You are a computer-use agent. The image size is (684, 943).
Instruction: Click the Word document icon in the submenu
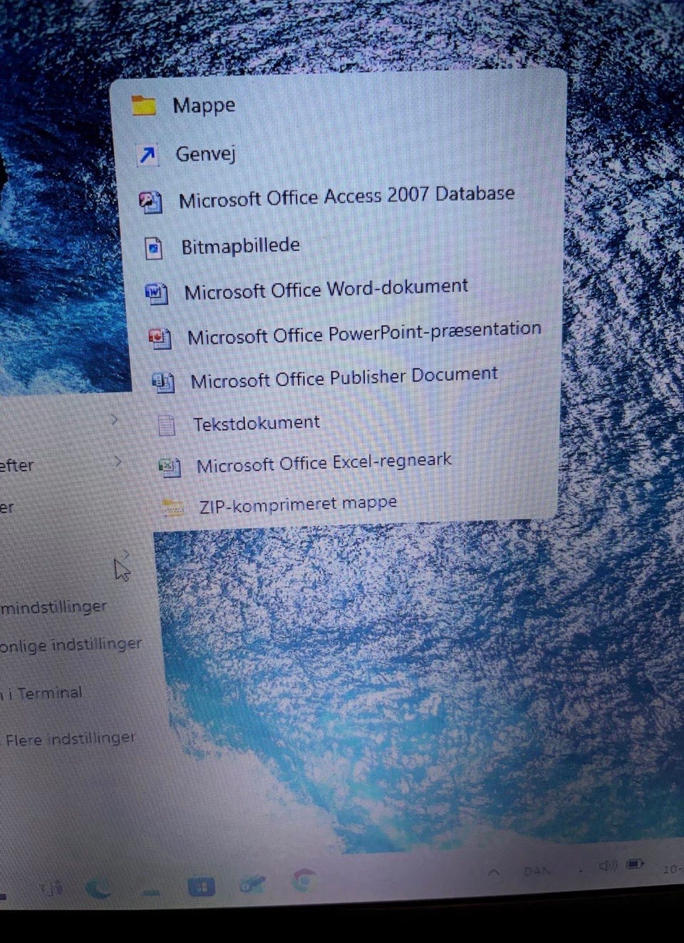tap(157, 293)
